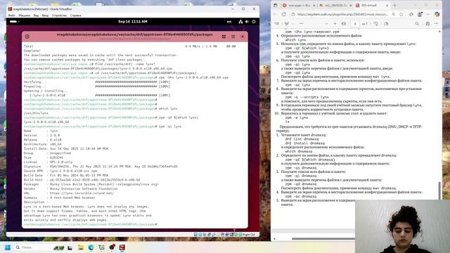The height and width of the screenshot is (253, 450).
Task: Open the Edge tab actions menu icon
Action: (x=275, y=6)
